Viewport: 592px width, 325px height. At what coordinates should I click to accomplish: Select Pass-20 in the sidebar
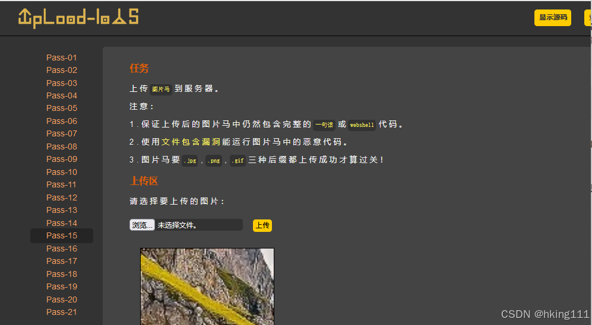point(62,299)
